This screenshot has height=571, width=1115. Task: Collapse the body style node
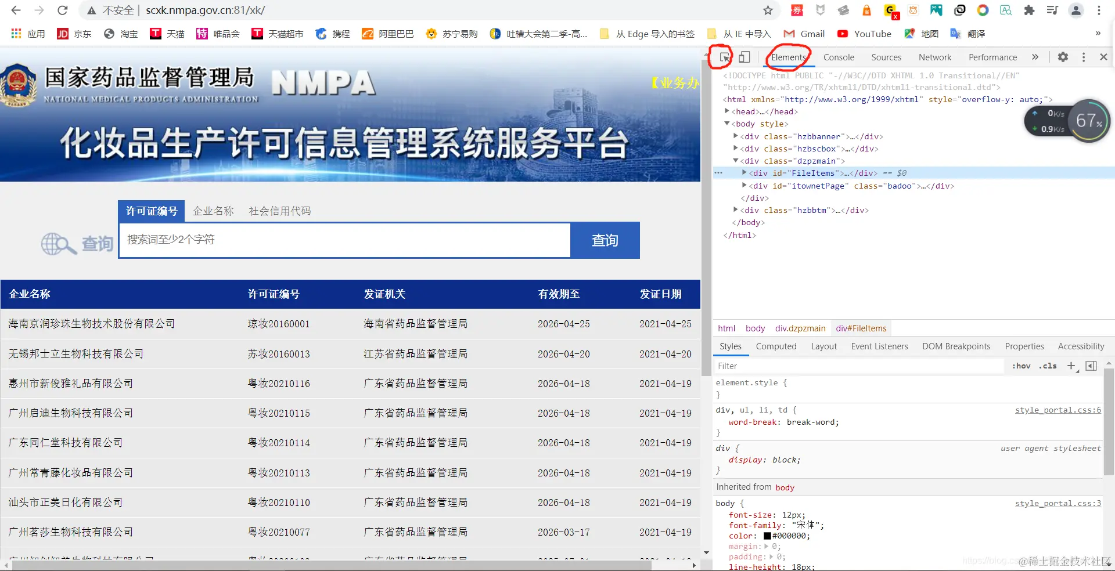[x=727, y=124]
